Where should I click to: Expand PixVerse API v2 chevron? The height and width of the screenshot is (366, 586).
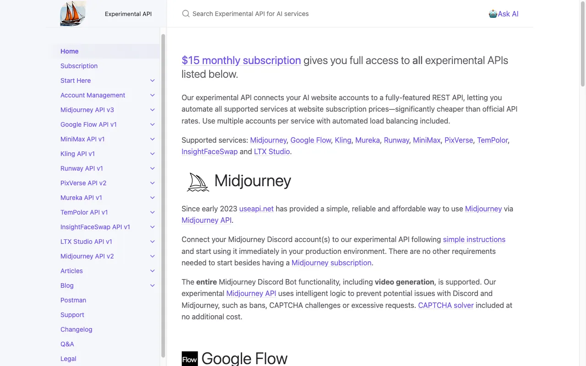152,183
